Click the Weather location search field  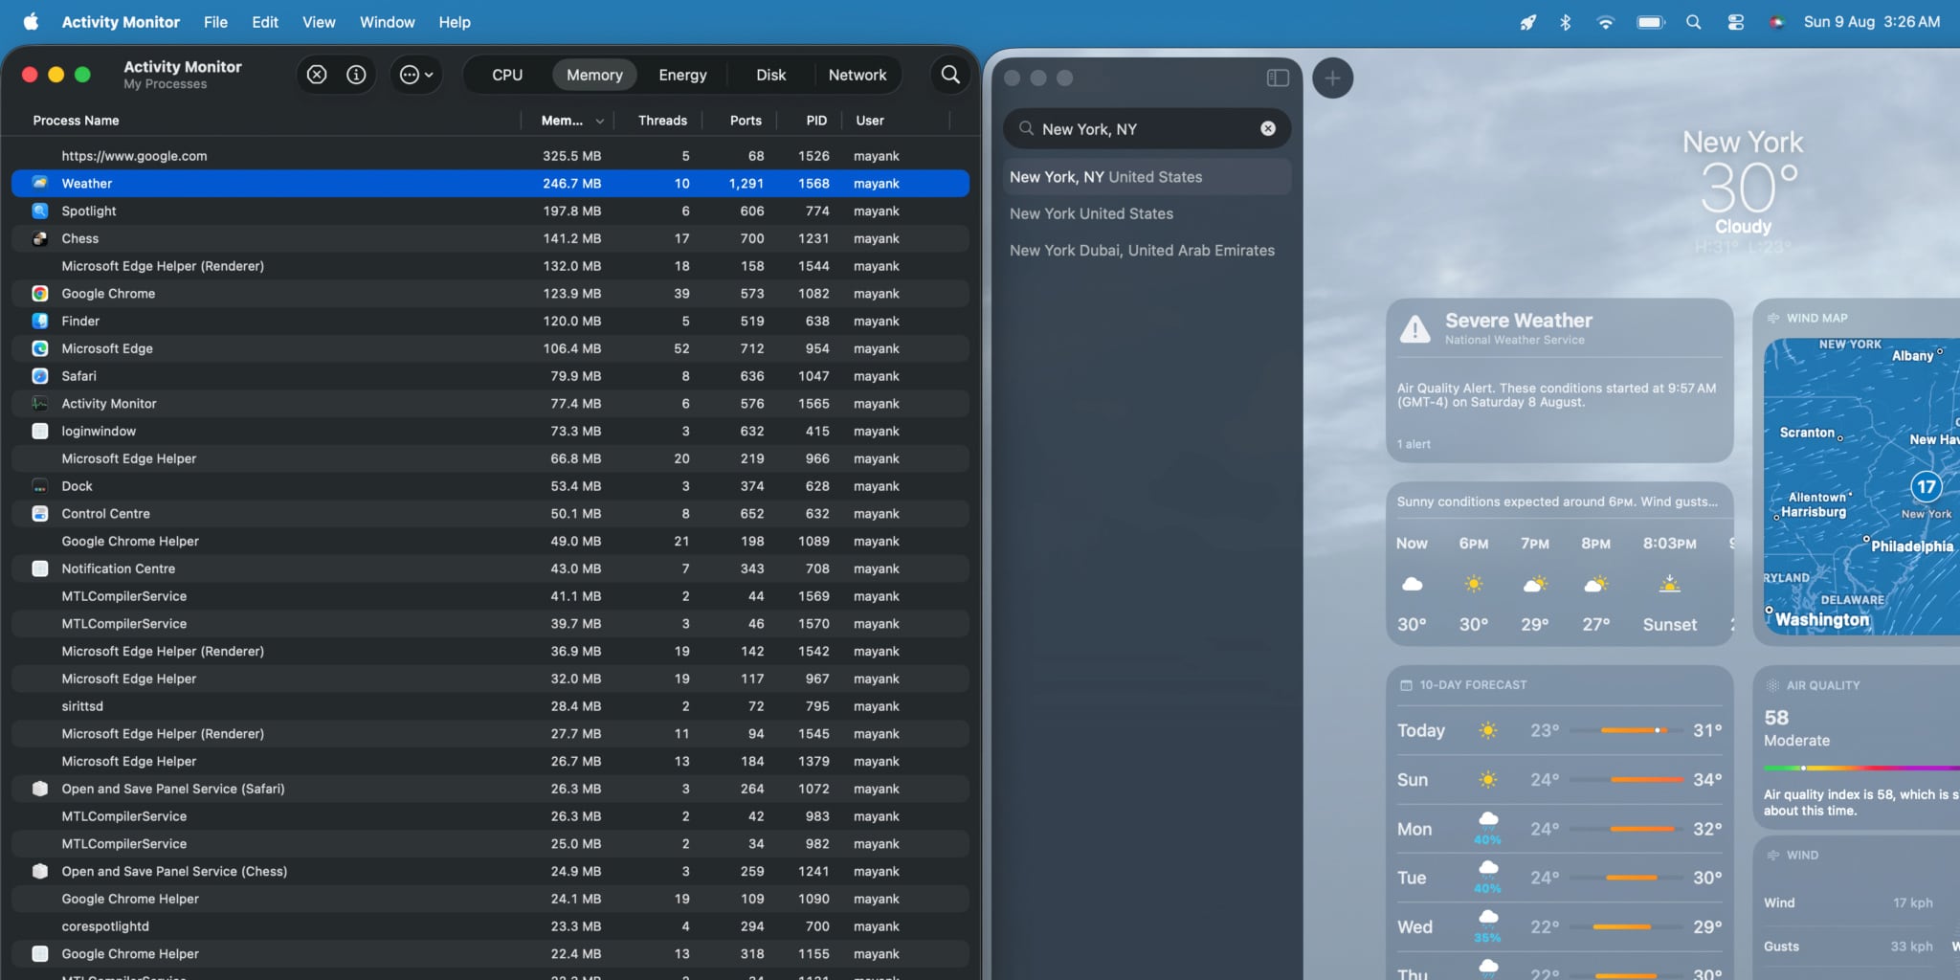click(x=1147, y=128)
